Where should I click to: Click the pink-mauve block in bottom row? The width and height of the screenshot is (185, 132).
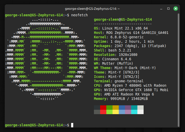128,112
